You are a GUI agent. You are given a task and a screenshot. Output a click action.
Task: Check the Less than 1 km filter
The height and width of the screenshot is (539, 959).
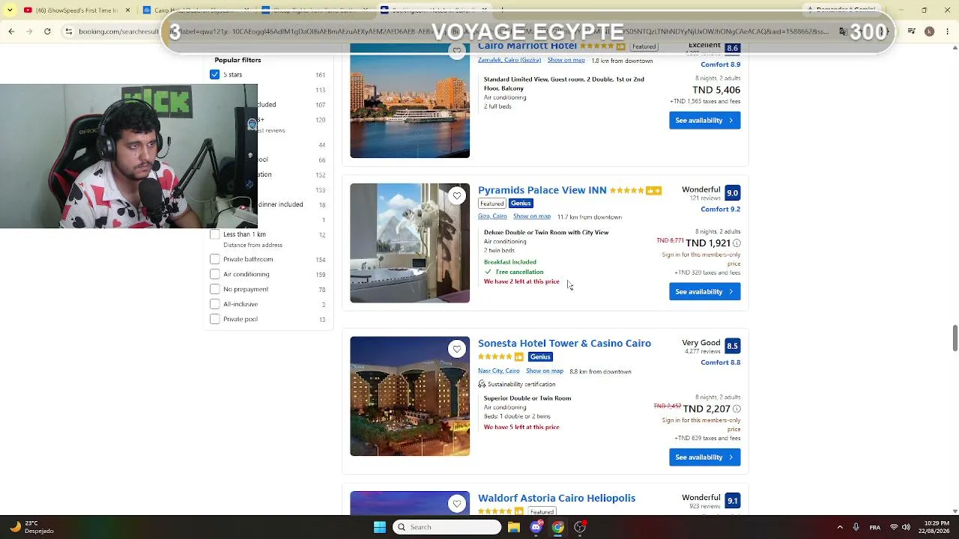(x=215, y=234)
